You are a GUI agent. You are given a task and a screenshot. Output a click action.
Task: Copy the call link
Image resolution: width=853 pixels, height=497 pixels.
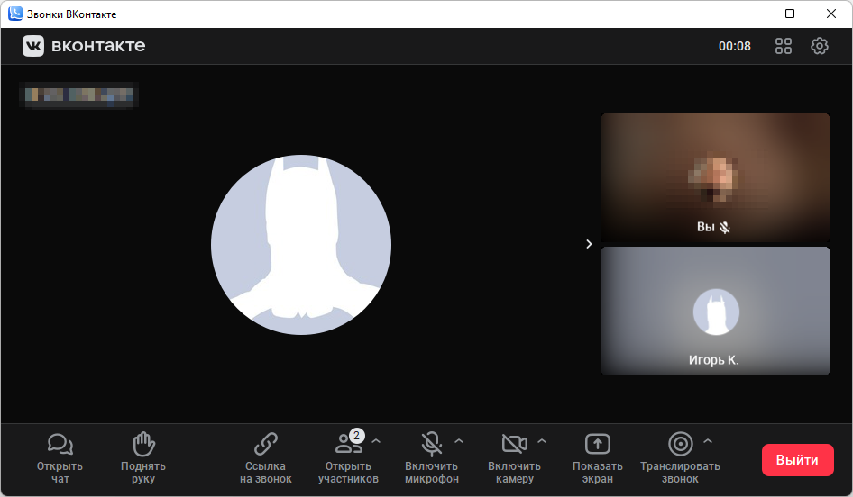tap(265, 458)
